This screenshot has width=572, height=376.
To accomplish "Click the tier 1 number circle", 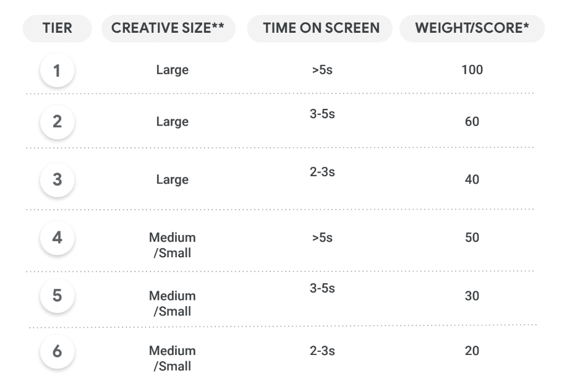I will [x=57, y=70].
